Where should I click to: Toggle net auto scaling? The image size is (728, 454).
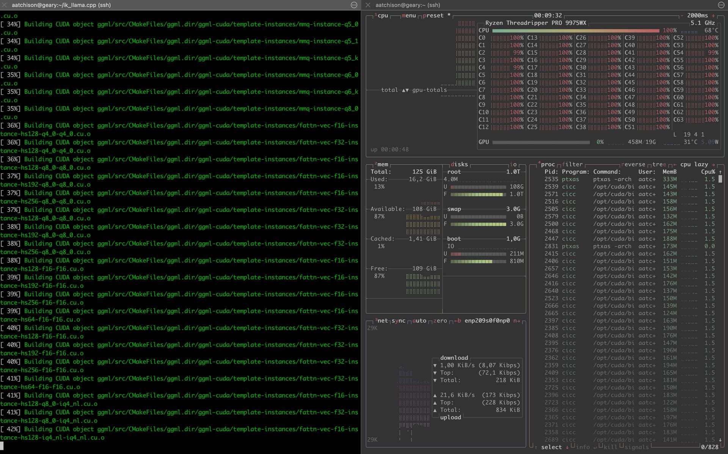tap(419, 321)
